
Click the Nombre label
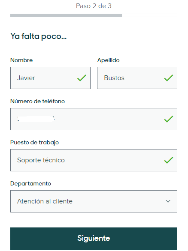[21, 60]
